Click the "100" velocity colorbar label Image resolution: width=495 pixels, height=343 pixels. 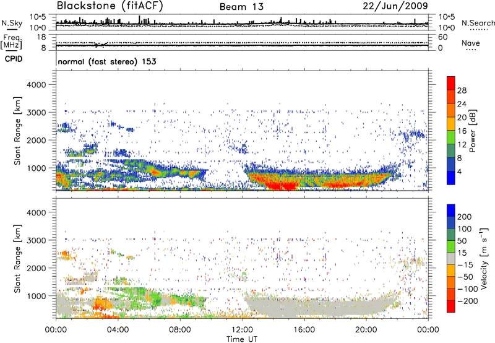465,229
